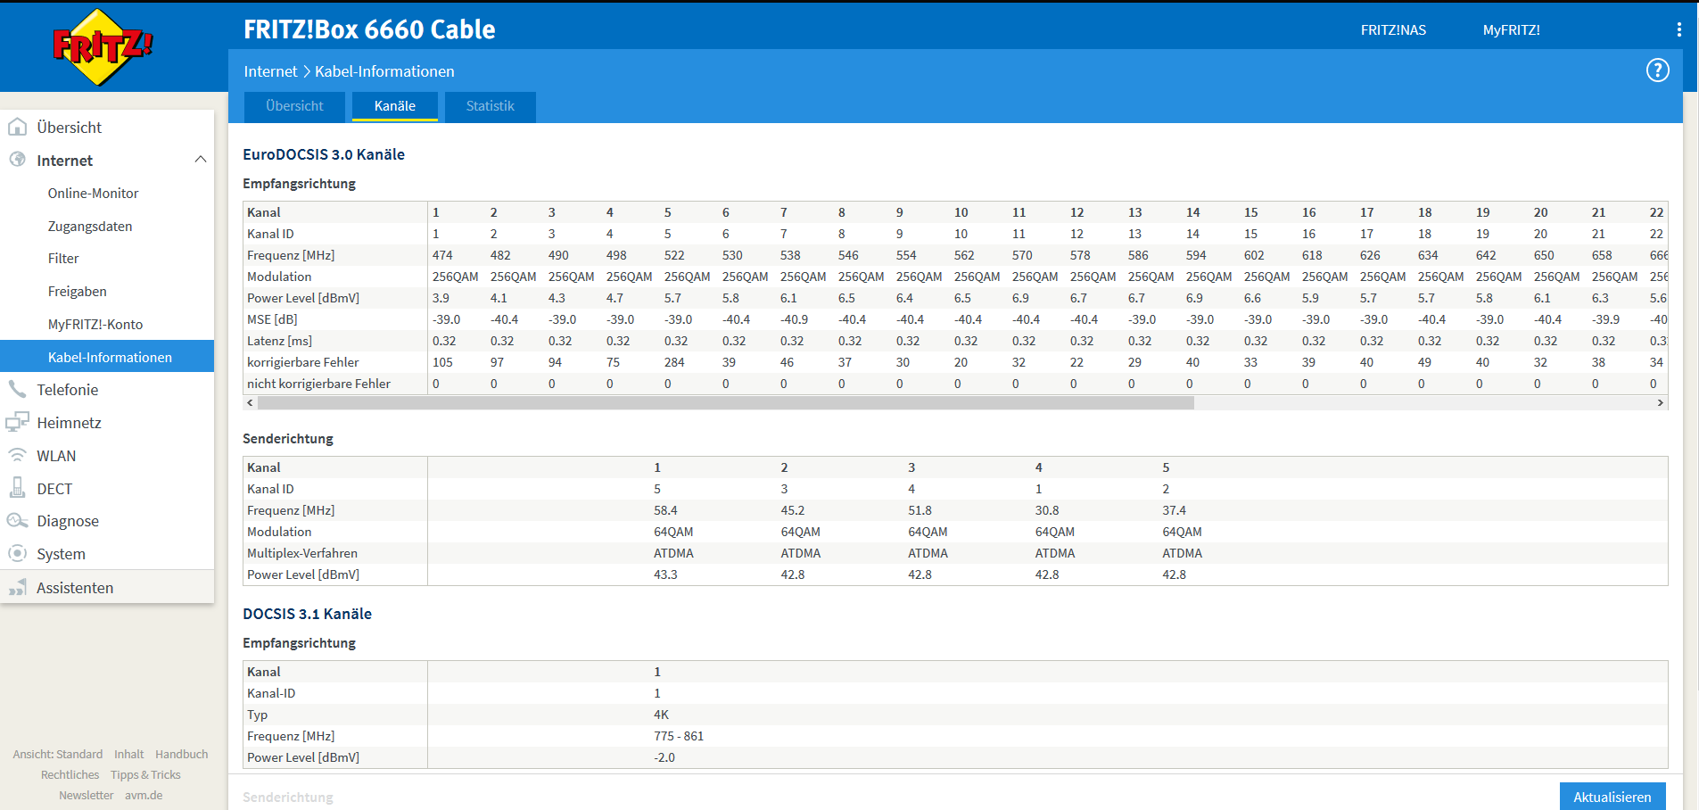Image resolution: width=1699 pixels, height=810 pixels.
Task: Click the upstream power level 43.3 cell
Action: pyautogui.click(x=665, y=574)
